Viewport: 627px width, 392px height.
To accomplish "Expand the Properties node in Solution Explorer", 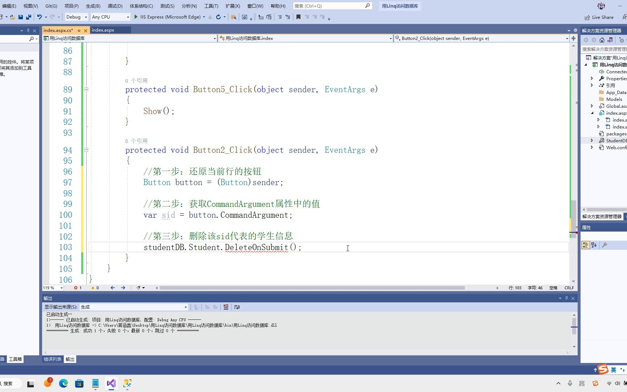I will (x=592, y=78).
